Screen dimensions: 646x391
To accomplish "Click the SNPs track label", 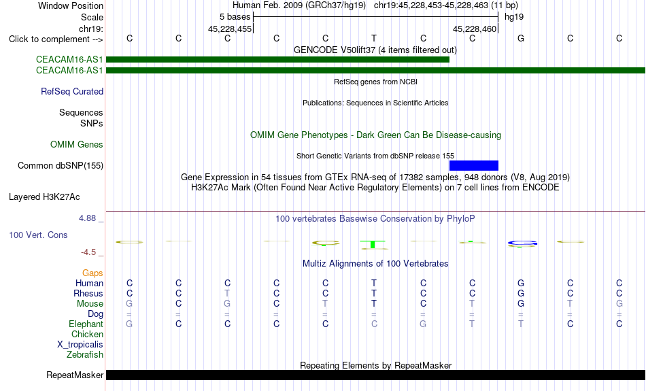I will (92, 123).
